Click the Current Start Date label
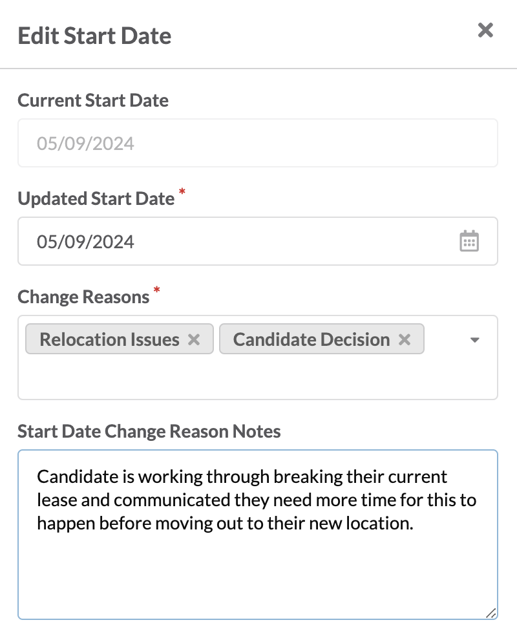517x640 pixels. pyautogui.click(x=93, y=100)
